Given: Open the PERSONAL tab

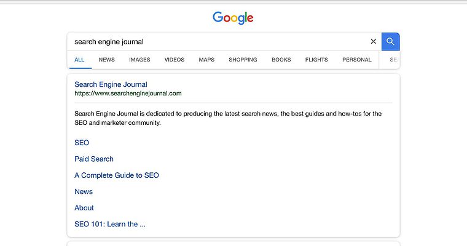Looking at the screenshot, I should [x=357, y=60].
